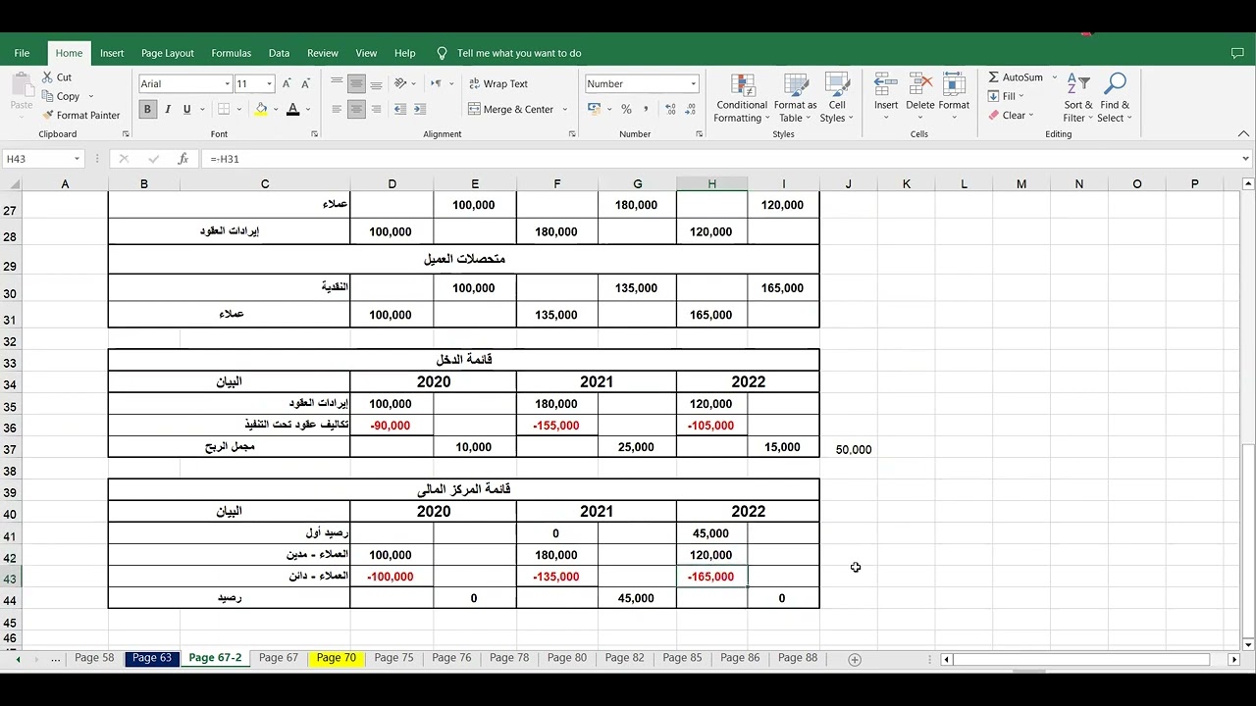1256x706 pixels.
Task: Toggle Bold formatting
Action: (147, 110)
